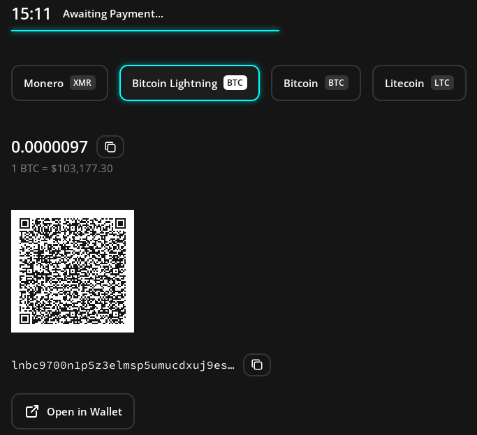Choose on-chain Bitcoin payment option
The height and width of the screenshot is (435, 477).
point(301,83)
